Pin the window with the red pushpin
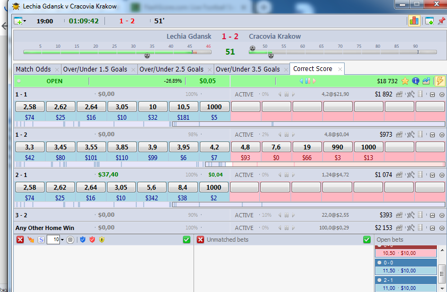The image size is (447, 292). pos(441,21)
